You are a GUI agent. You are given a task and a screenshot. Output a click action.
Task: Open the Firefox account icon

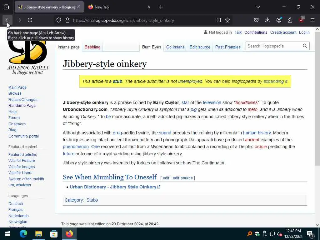coord(279,20)
